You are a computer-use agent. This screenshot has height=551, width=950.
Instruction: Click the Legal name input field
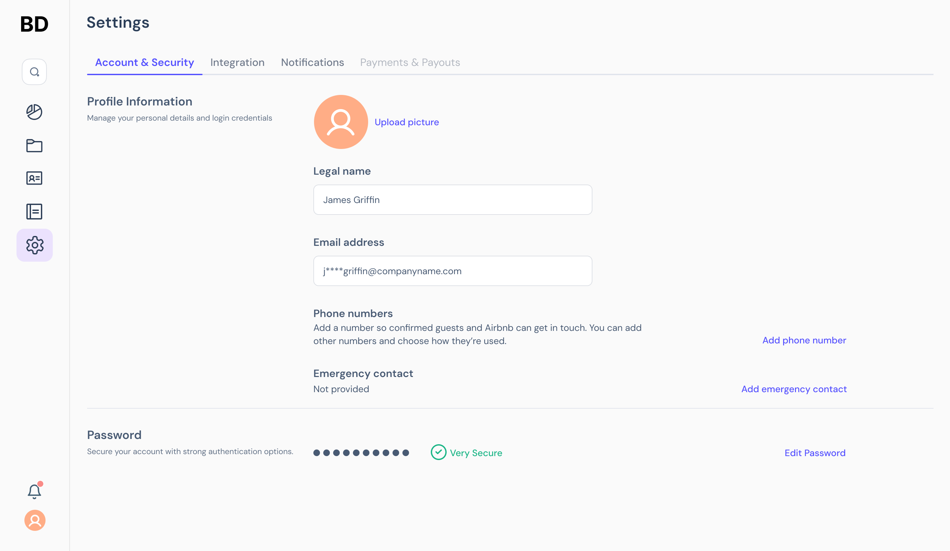452,200
